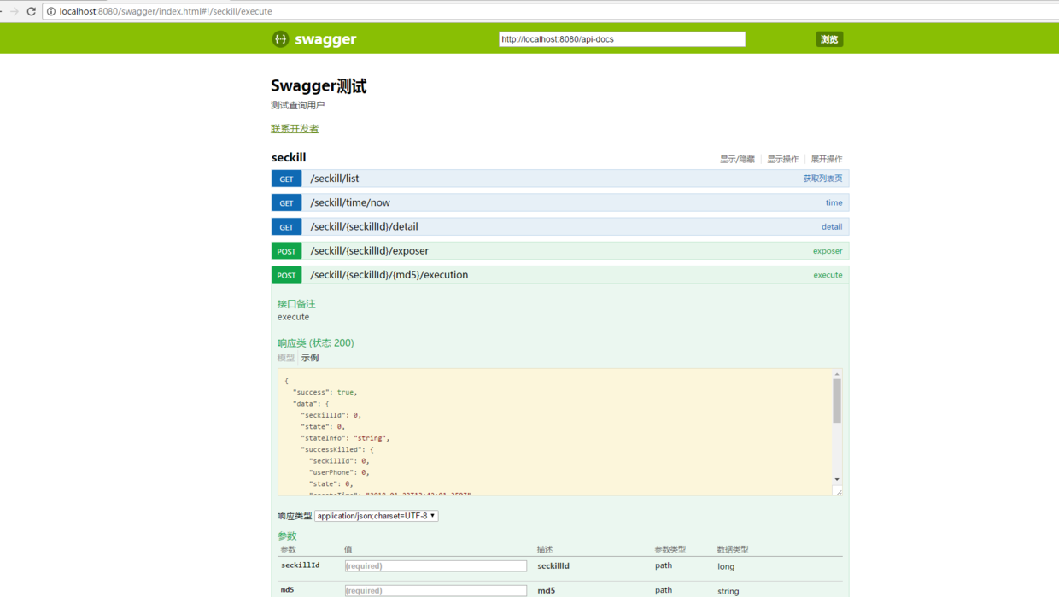Image resolution: width=1059 pixels, height=597 pixels.
Task: Click GET badge of /seckill/list
Action: [x=286, y=179]
